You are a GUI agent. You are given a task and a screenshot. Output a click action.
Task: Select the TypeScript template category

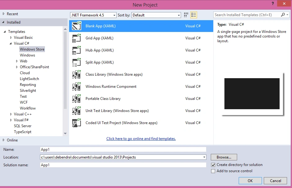coord(23,132)
